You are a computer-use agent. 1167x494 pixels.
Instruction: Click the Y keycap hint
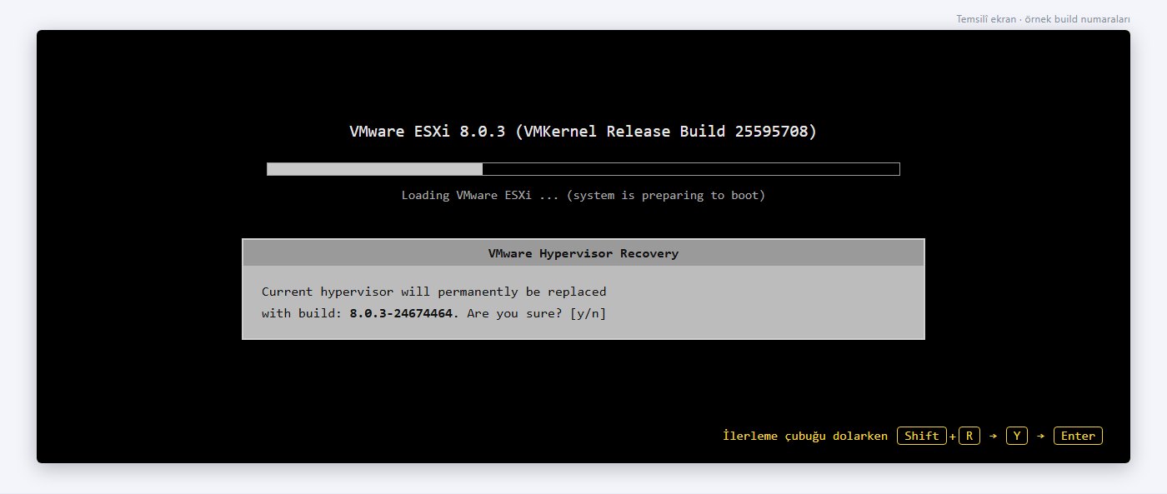coord(1017,436)
